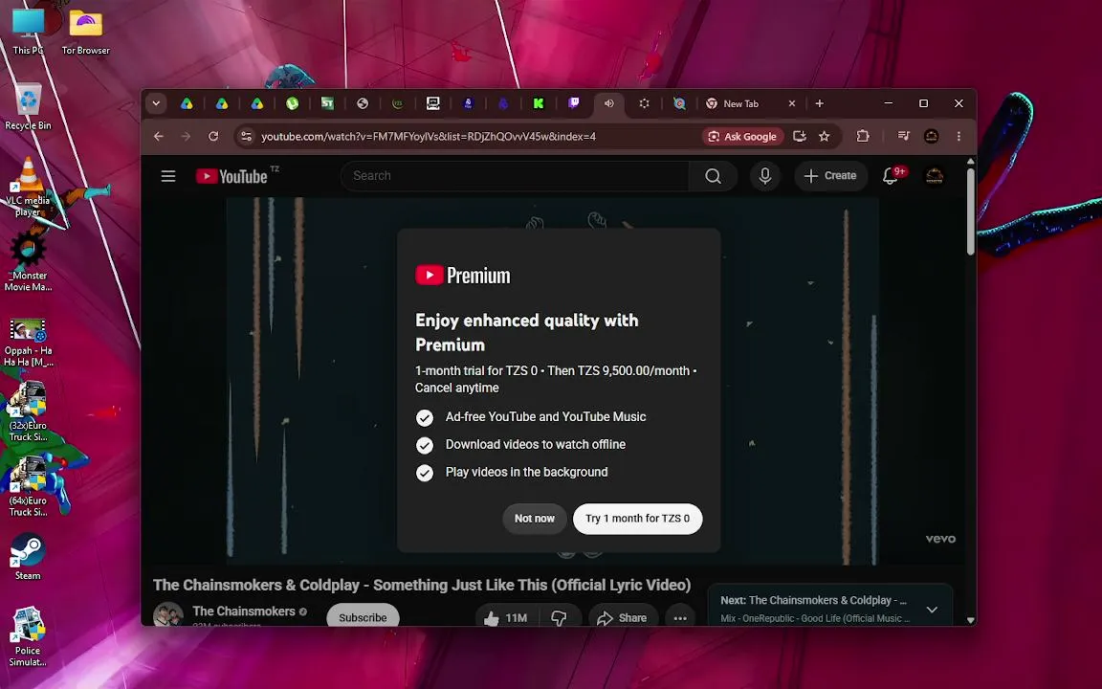Open the tab search dropdown arrow
Screen dimensions: 1102x689
[x=156, y=103]
